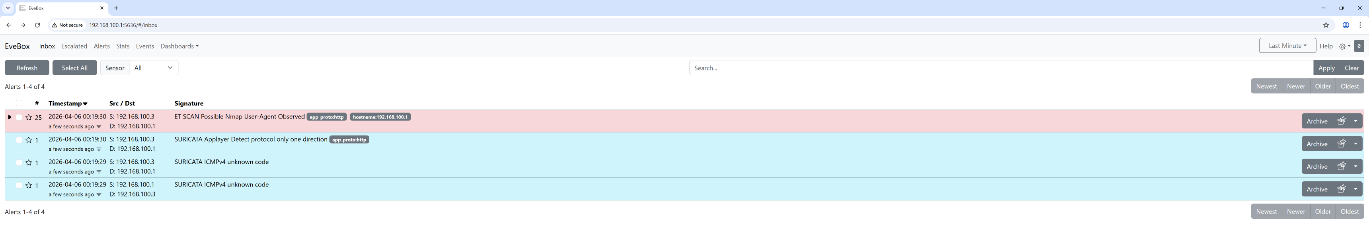
Task: Check the ICMPv4 alert checkbox from 192.168.100.1
Action: coord(19,185)
